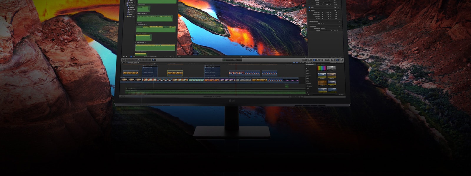Screen dimensions: 471x176
Task: Toggle Trim checkbox in first Video Animation
Action: (x=143, y=70)
